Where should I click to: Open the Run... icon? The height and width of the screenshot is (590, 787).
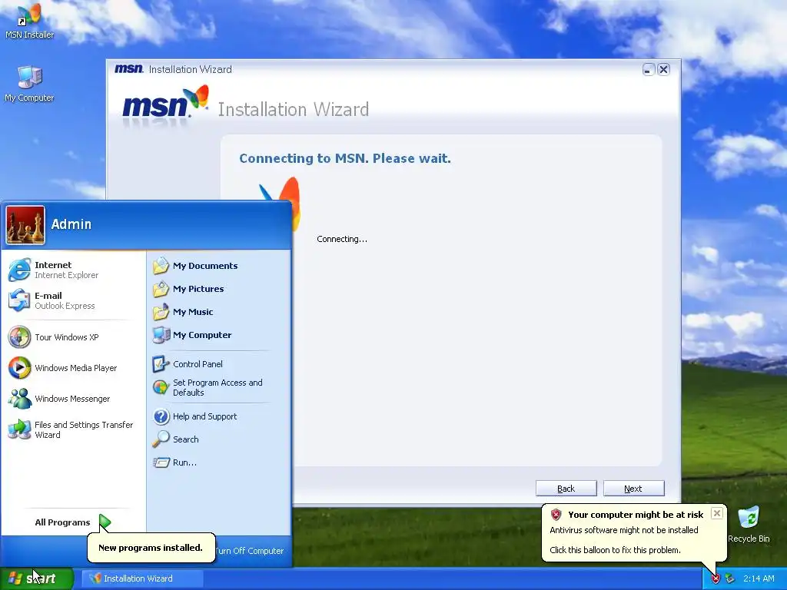(x=161, y=462)
